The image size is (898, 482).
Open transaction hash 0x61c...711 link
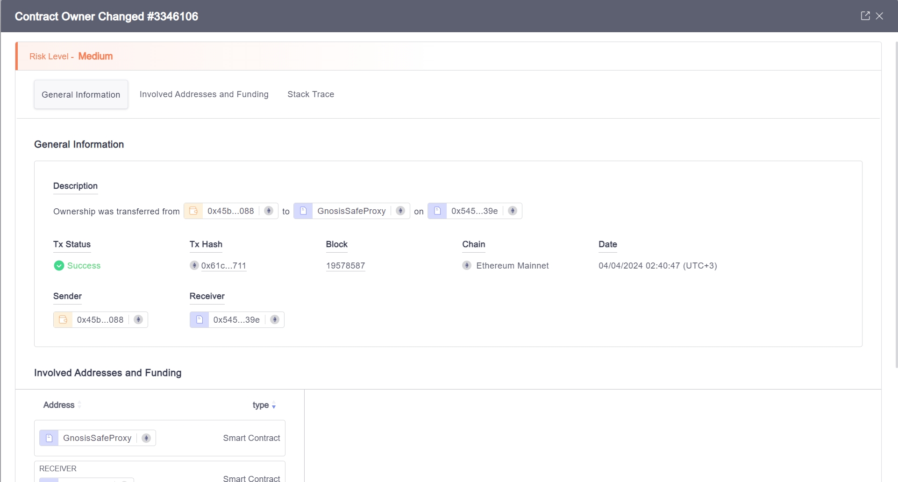pyautogui.click(x=223, y=266)
